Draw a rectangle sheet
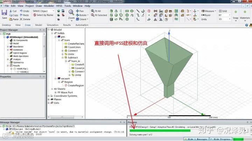This screenshot has height=141, width=252. point(127,11)
